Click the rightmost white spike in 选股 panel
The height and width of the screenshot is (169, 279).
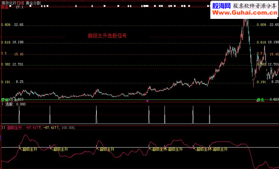click(209, 115)
